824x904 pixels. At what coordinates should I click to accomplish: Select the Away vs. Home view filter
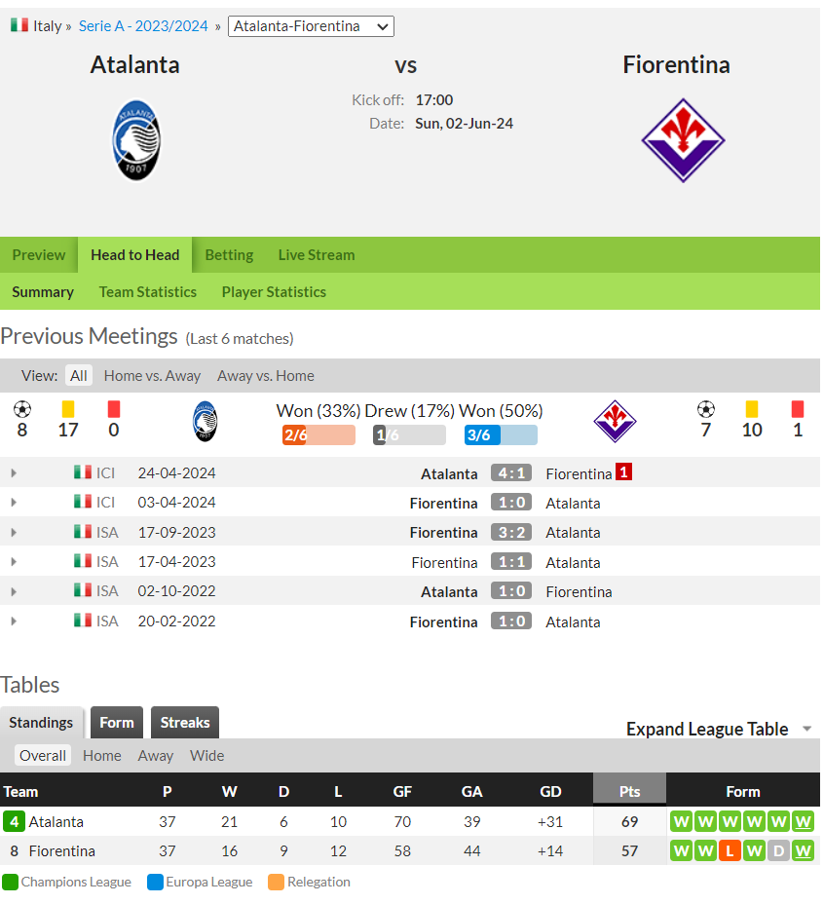tap(266, 376)
